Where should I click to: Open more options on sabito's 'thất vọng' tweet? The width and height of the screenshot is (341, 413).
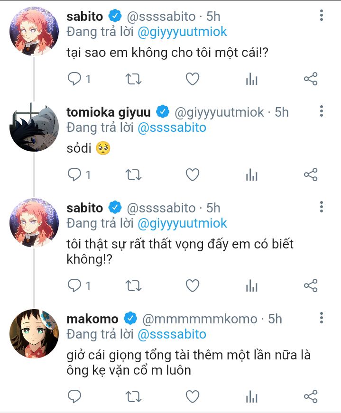pyautogui.click(x=321, y=207)
